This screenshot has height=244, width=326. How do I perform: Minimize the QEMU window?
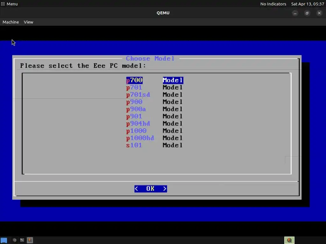(x=295, y=13)
